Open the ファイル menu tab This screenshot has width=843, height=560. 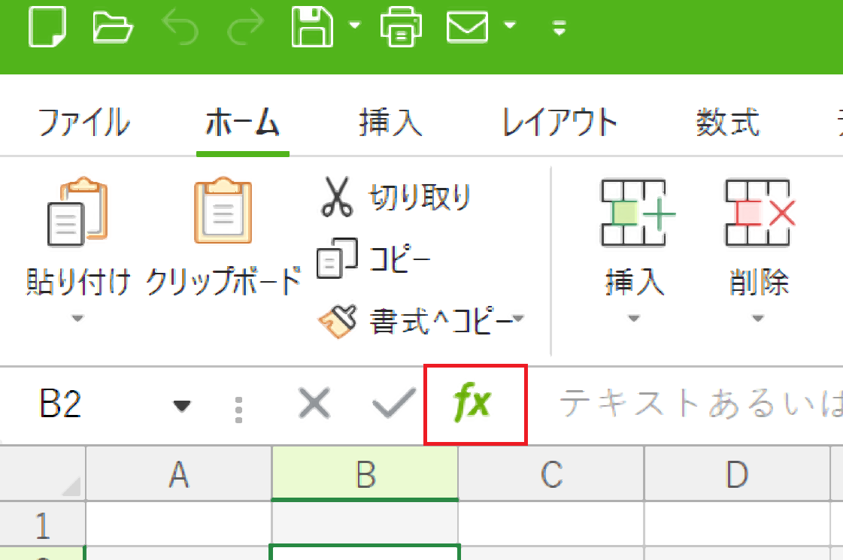83,123
